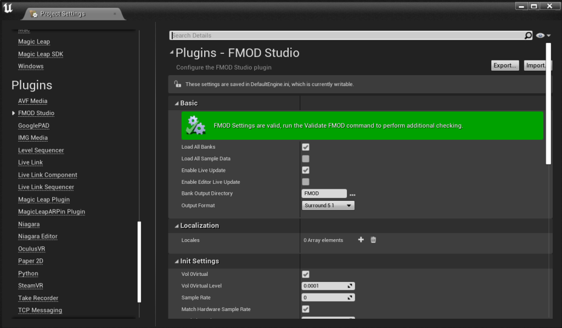The image size is (562, 328).
Task: Collapse the Localization section
Action: (x=176, y=226)
